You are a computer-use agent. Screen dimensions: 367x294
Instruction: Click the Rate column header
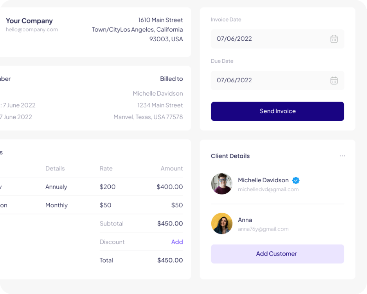[106, 168]
